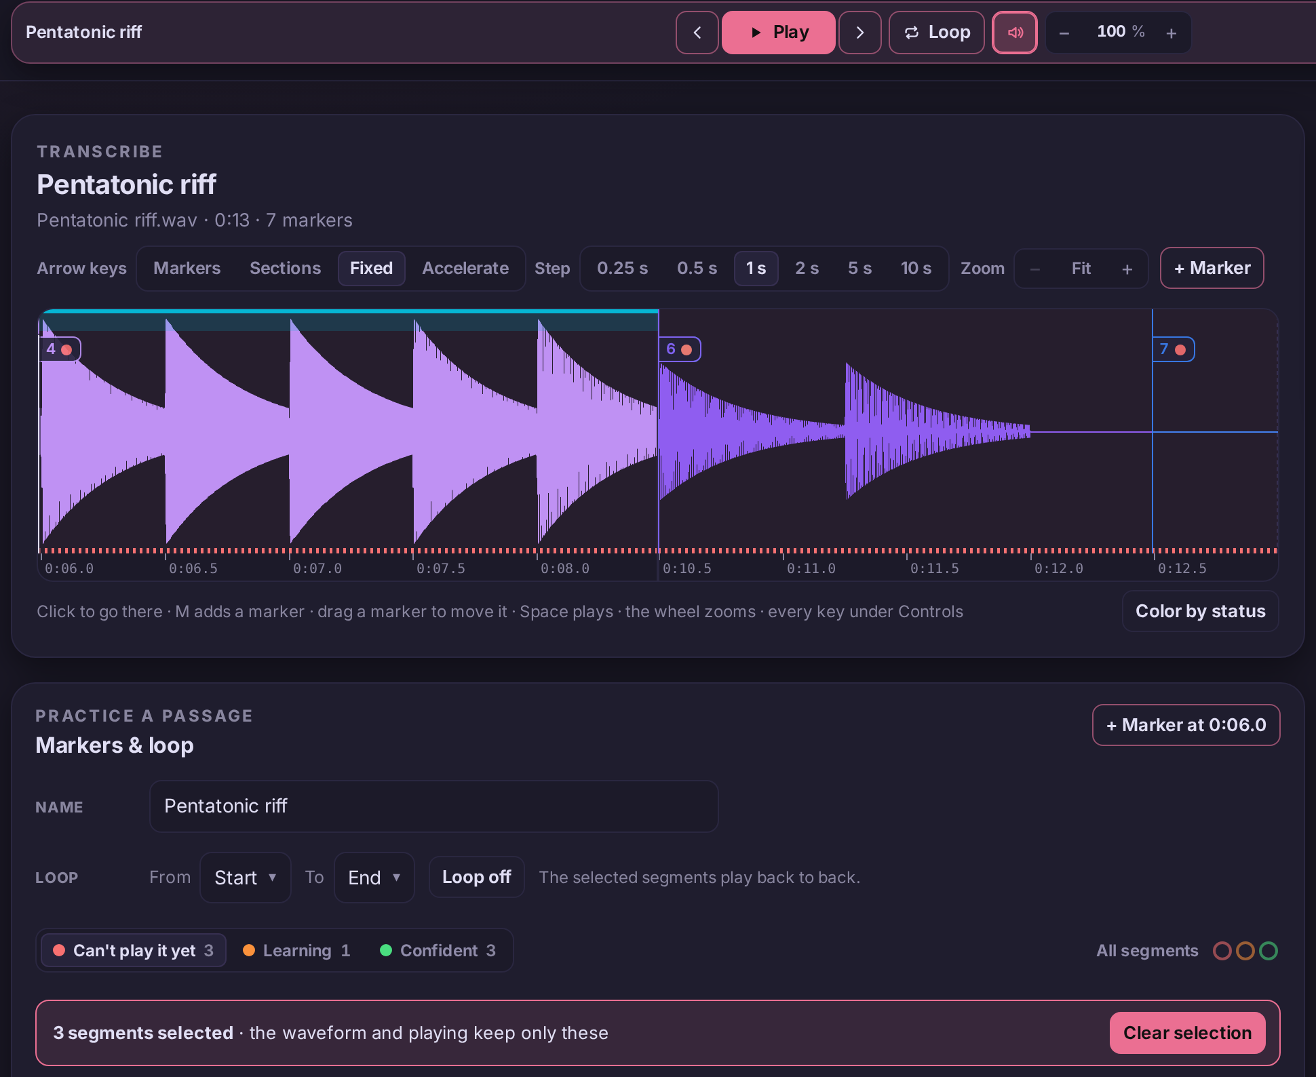Select marker 6 on the waveform
The image size is (1316, 1077).
tap(679, 349)
